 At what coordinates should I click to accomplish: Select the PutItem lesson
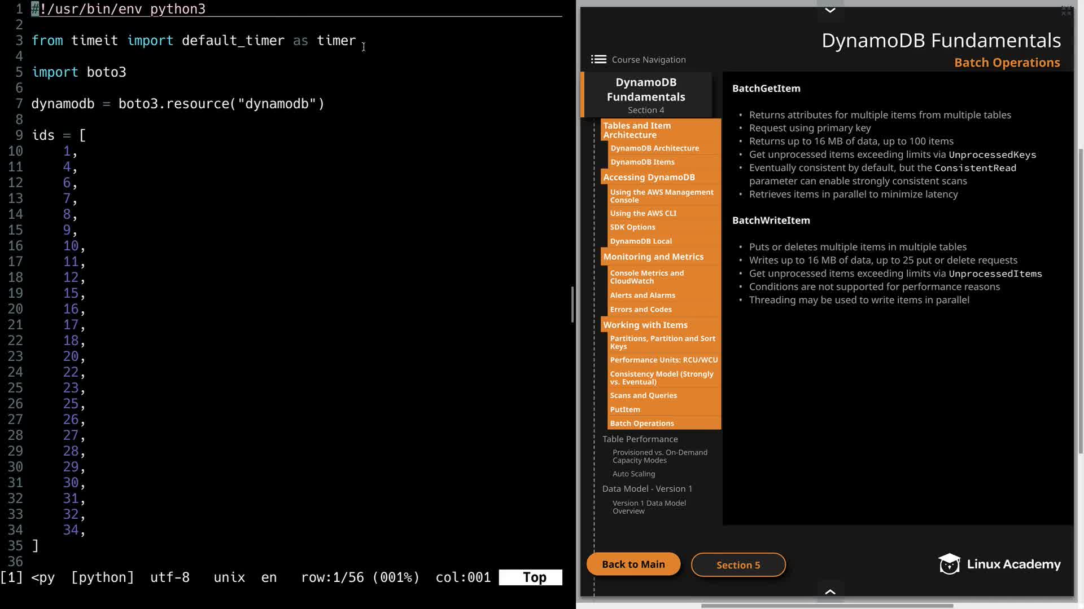pyautogui.click(x=625, y=409)
